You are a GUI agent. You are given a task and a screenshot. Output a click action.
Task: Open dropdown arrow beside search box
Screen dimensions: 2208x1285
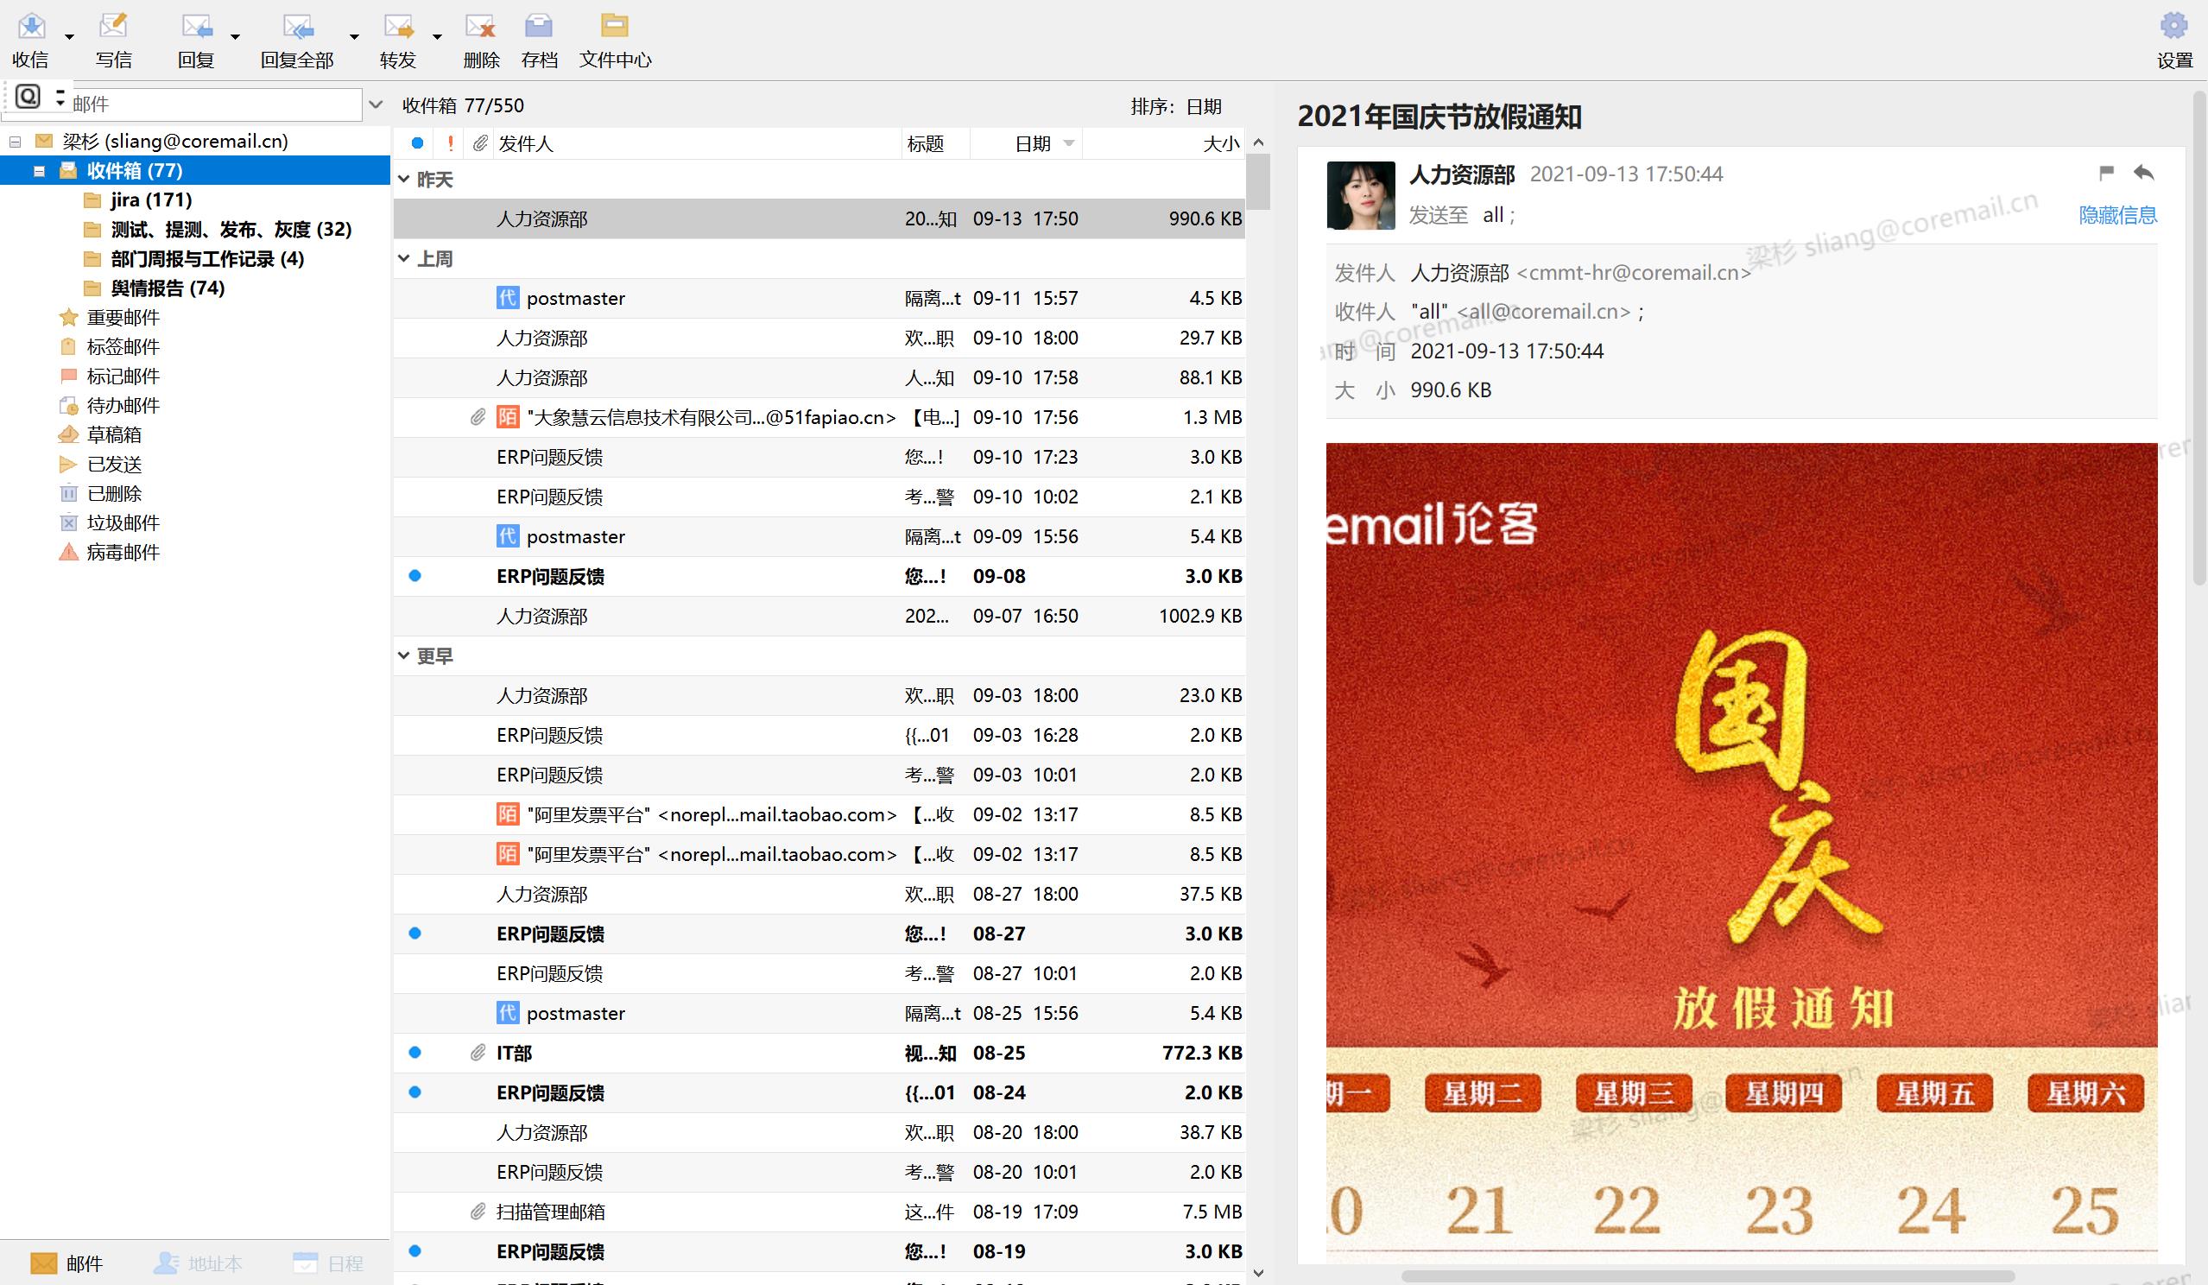(376, 105)
